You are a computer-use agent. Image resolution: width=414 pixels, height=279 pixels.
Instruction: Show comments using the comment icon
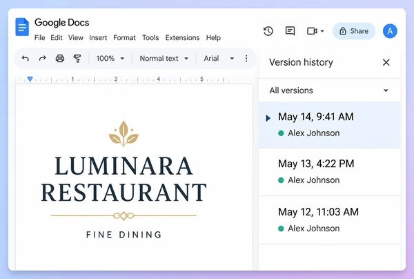click(290, 31)
